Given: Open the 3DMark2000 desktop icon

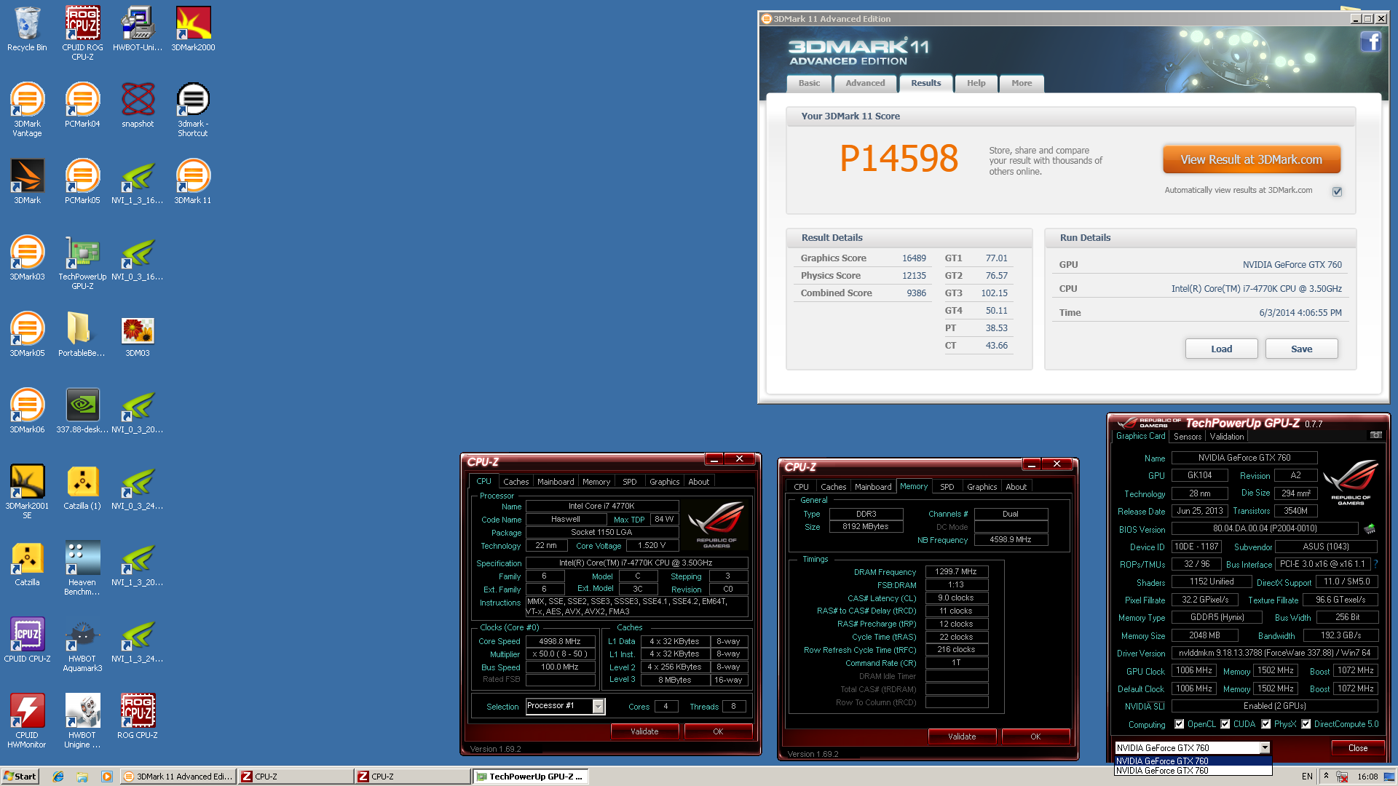Looking at the screenshot, I should (193, 29).
